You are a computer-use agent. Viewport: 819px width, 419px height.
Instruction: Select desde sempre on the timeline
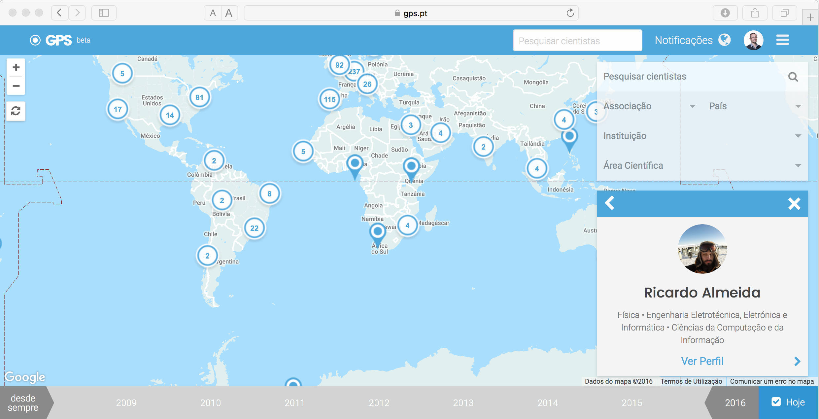coord(23,403)
